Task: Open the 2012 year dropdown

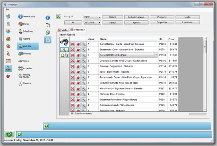Action: click(x=92, y=17)
